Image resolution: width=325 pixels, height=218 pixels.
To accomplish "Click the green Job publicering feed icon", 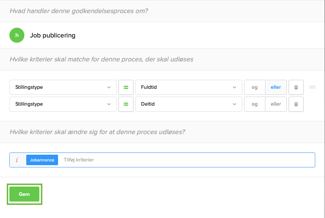I will tap(17, 35).
